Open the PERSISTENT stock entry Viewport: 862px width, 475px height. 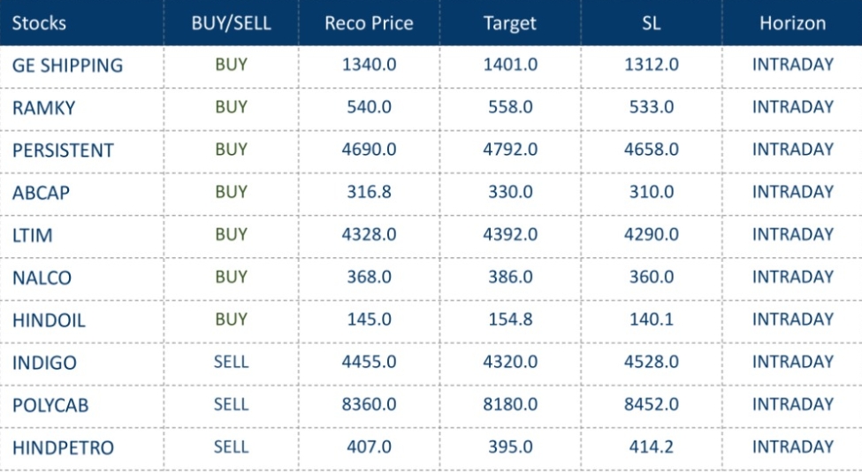coord(63,150)
